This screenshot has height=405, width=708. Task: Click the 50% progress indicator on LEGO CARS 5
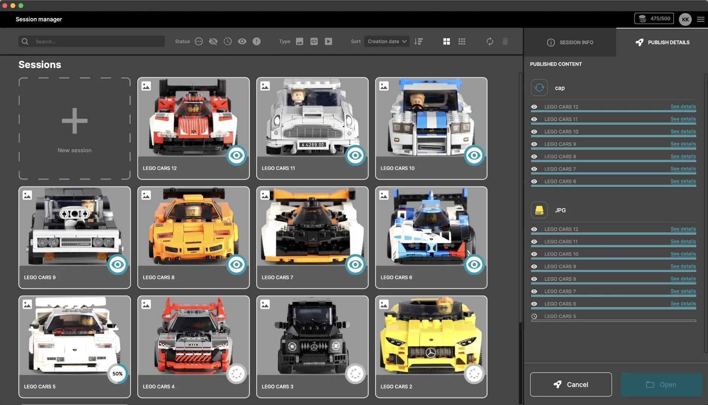[117, 373]
